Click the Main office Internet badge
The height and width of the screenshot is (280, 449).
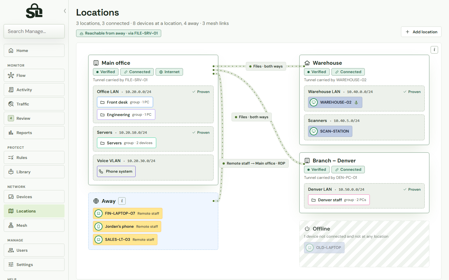pos(169,72)
